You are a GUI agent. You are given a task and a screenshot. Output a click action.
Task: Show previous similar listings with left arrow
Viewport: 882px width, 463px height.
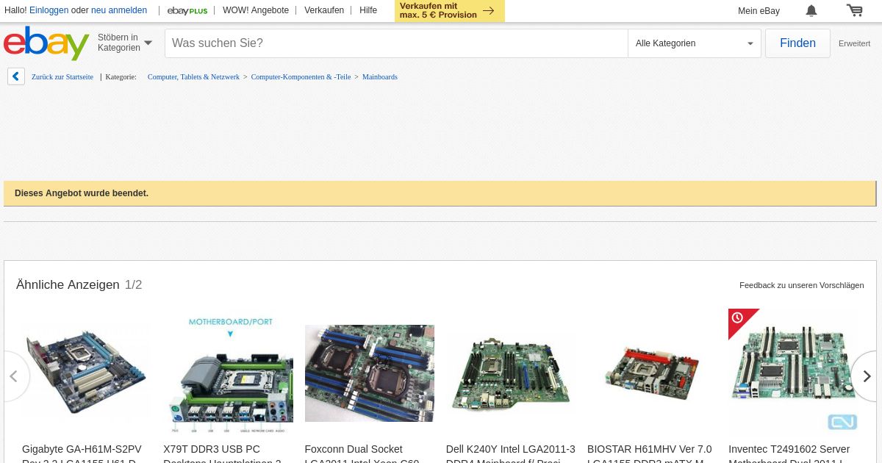point(13,376)
